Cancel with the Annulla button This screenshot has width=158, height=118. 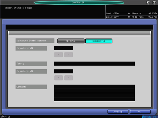coord(118,112)
